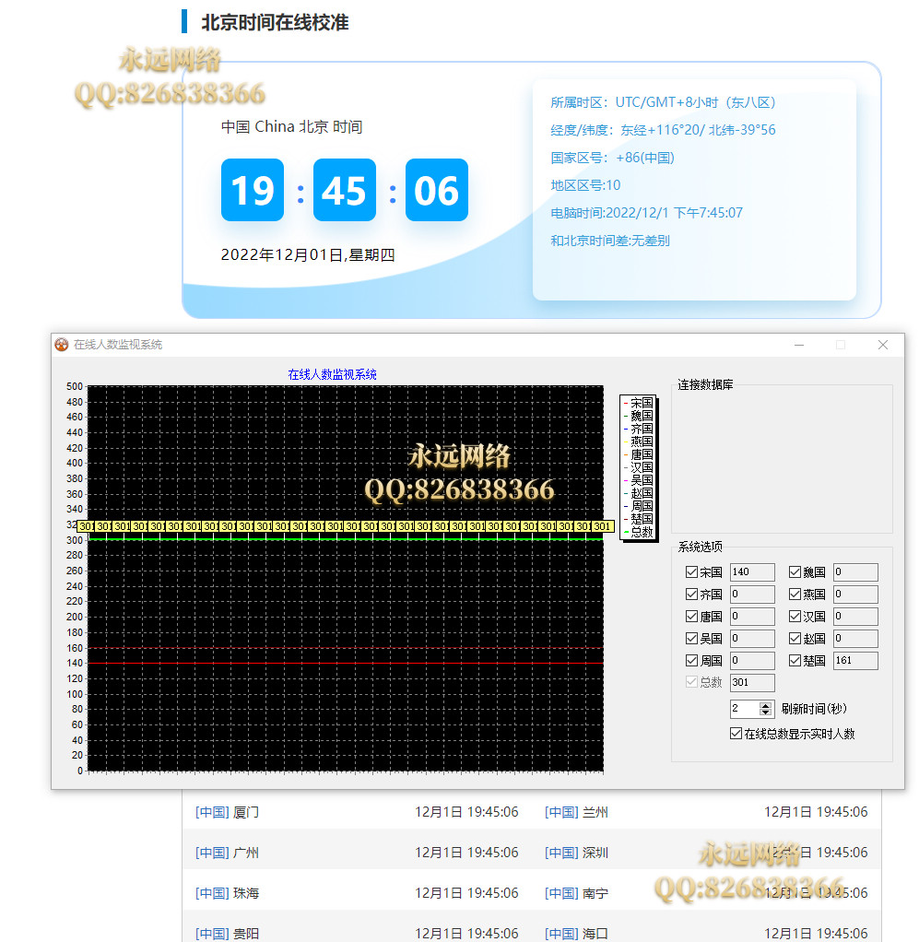The width and height of the screenshot is (919, 942).
Task: Click the 刷新时间 seconds input field
Action: (744, 709)
